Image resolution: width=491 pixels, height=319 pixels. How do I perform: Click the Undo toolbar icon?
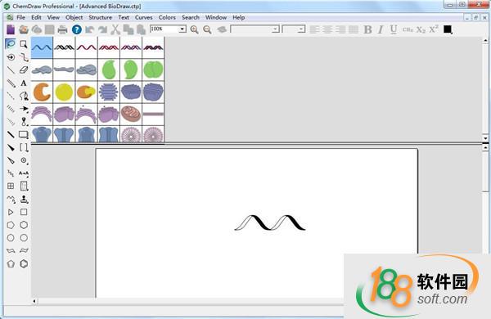click(90, 29)
